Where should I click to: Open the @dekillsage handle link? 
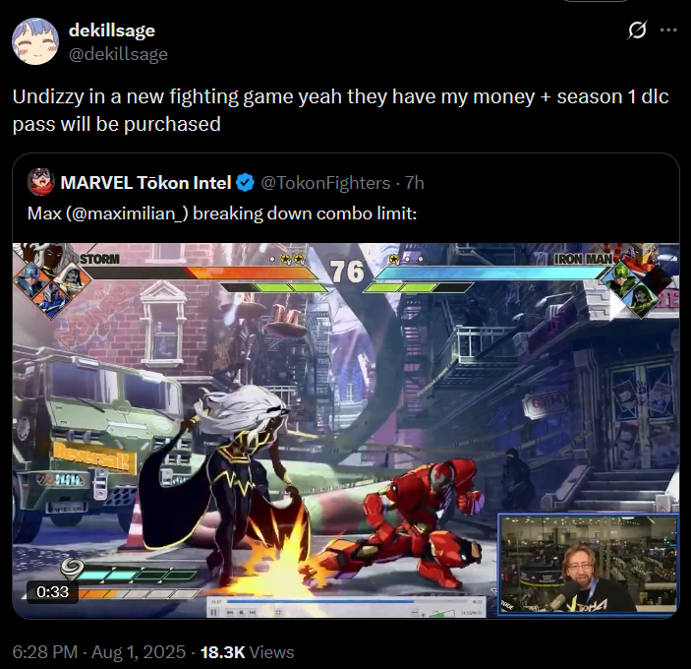[x=118, y=54]
